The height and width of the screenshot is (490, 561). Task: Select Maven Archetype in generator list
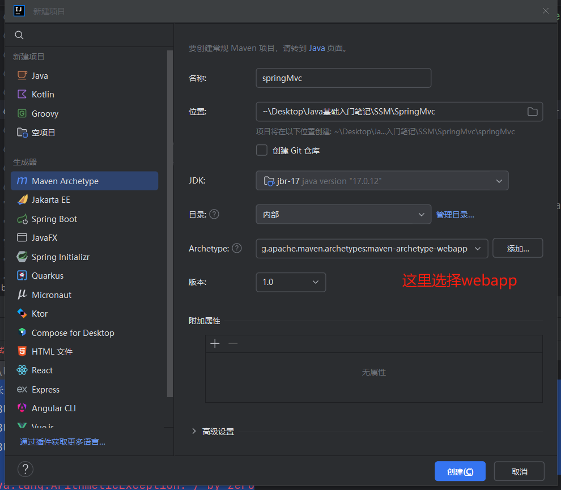(x=65, y=181)
